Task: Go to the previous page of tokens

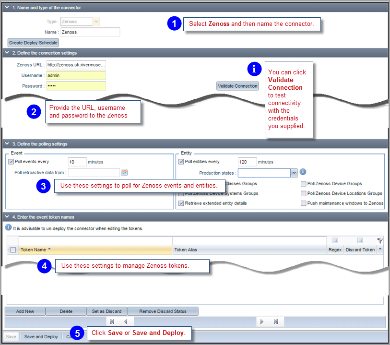Action: 126,321
